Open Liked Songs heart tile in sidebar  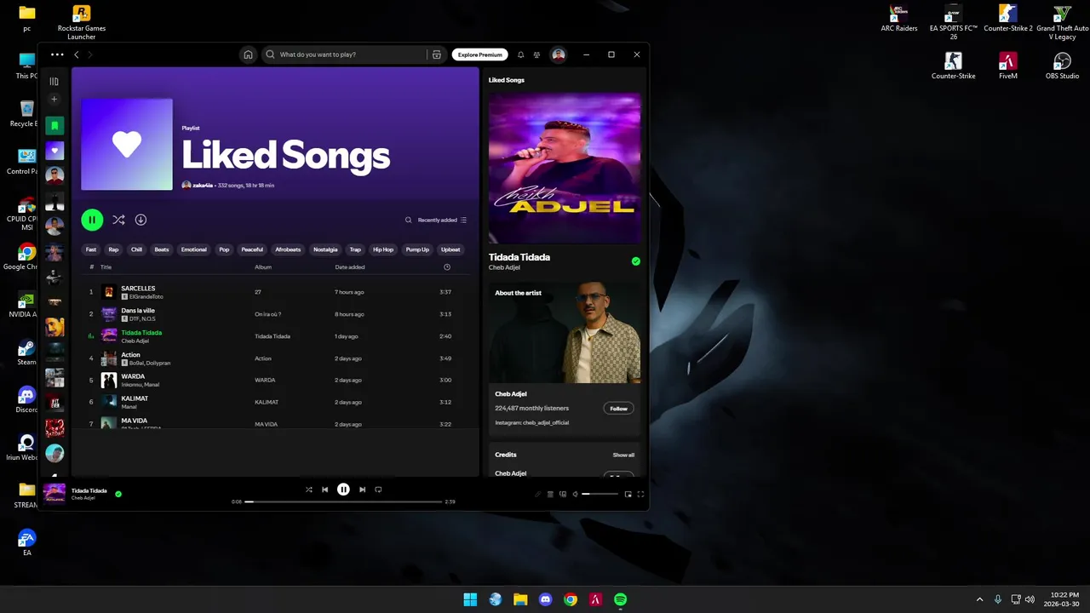[54, 151]
